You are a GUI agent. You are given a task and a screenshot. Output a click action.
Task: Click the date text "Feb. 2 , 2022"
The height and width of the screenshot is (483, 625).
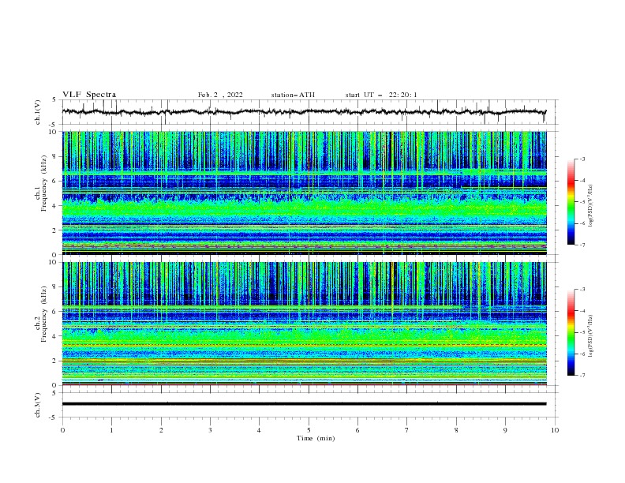[220, 95]
